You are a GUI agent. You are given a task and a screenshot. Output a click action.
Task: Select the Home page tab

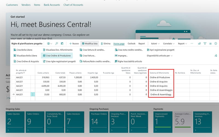tap(119, 44)
